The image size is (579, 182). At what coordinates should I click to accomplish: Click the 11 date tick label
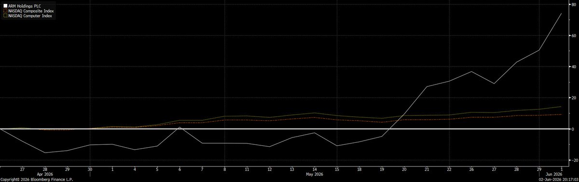click(x=247, y=169)
